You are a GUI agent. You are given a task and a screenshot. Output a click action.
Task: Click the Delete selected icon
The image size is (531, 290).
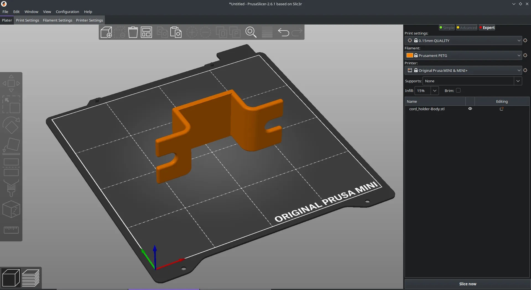pos(119,32)
